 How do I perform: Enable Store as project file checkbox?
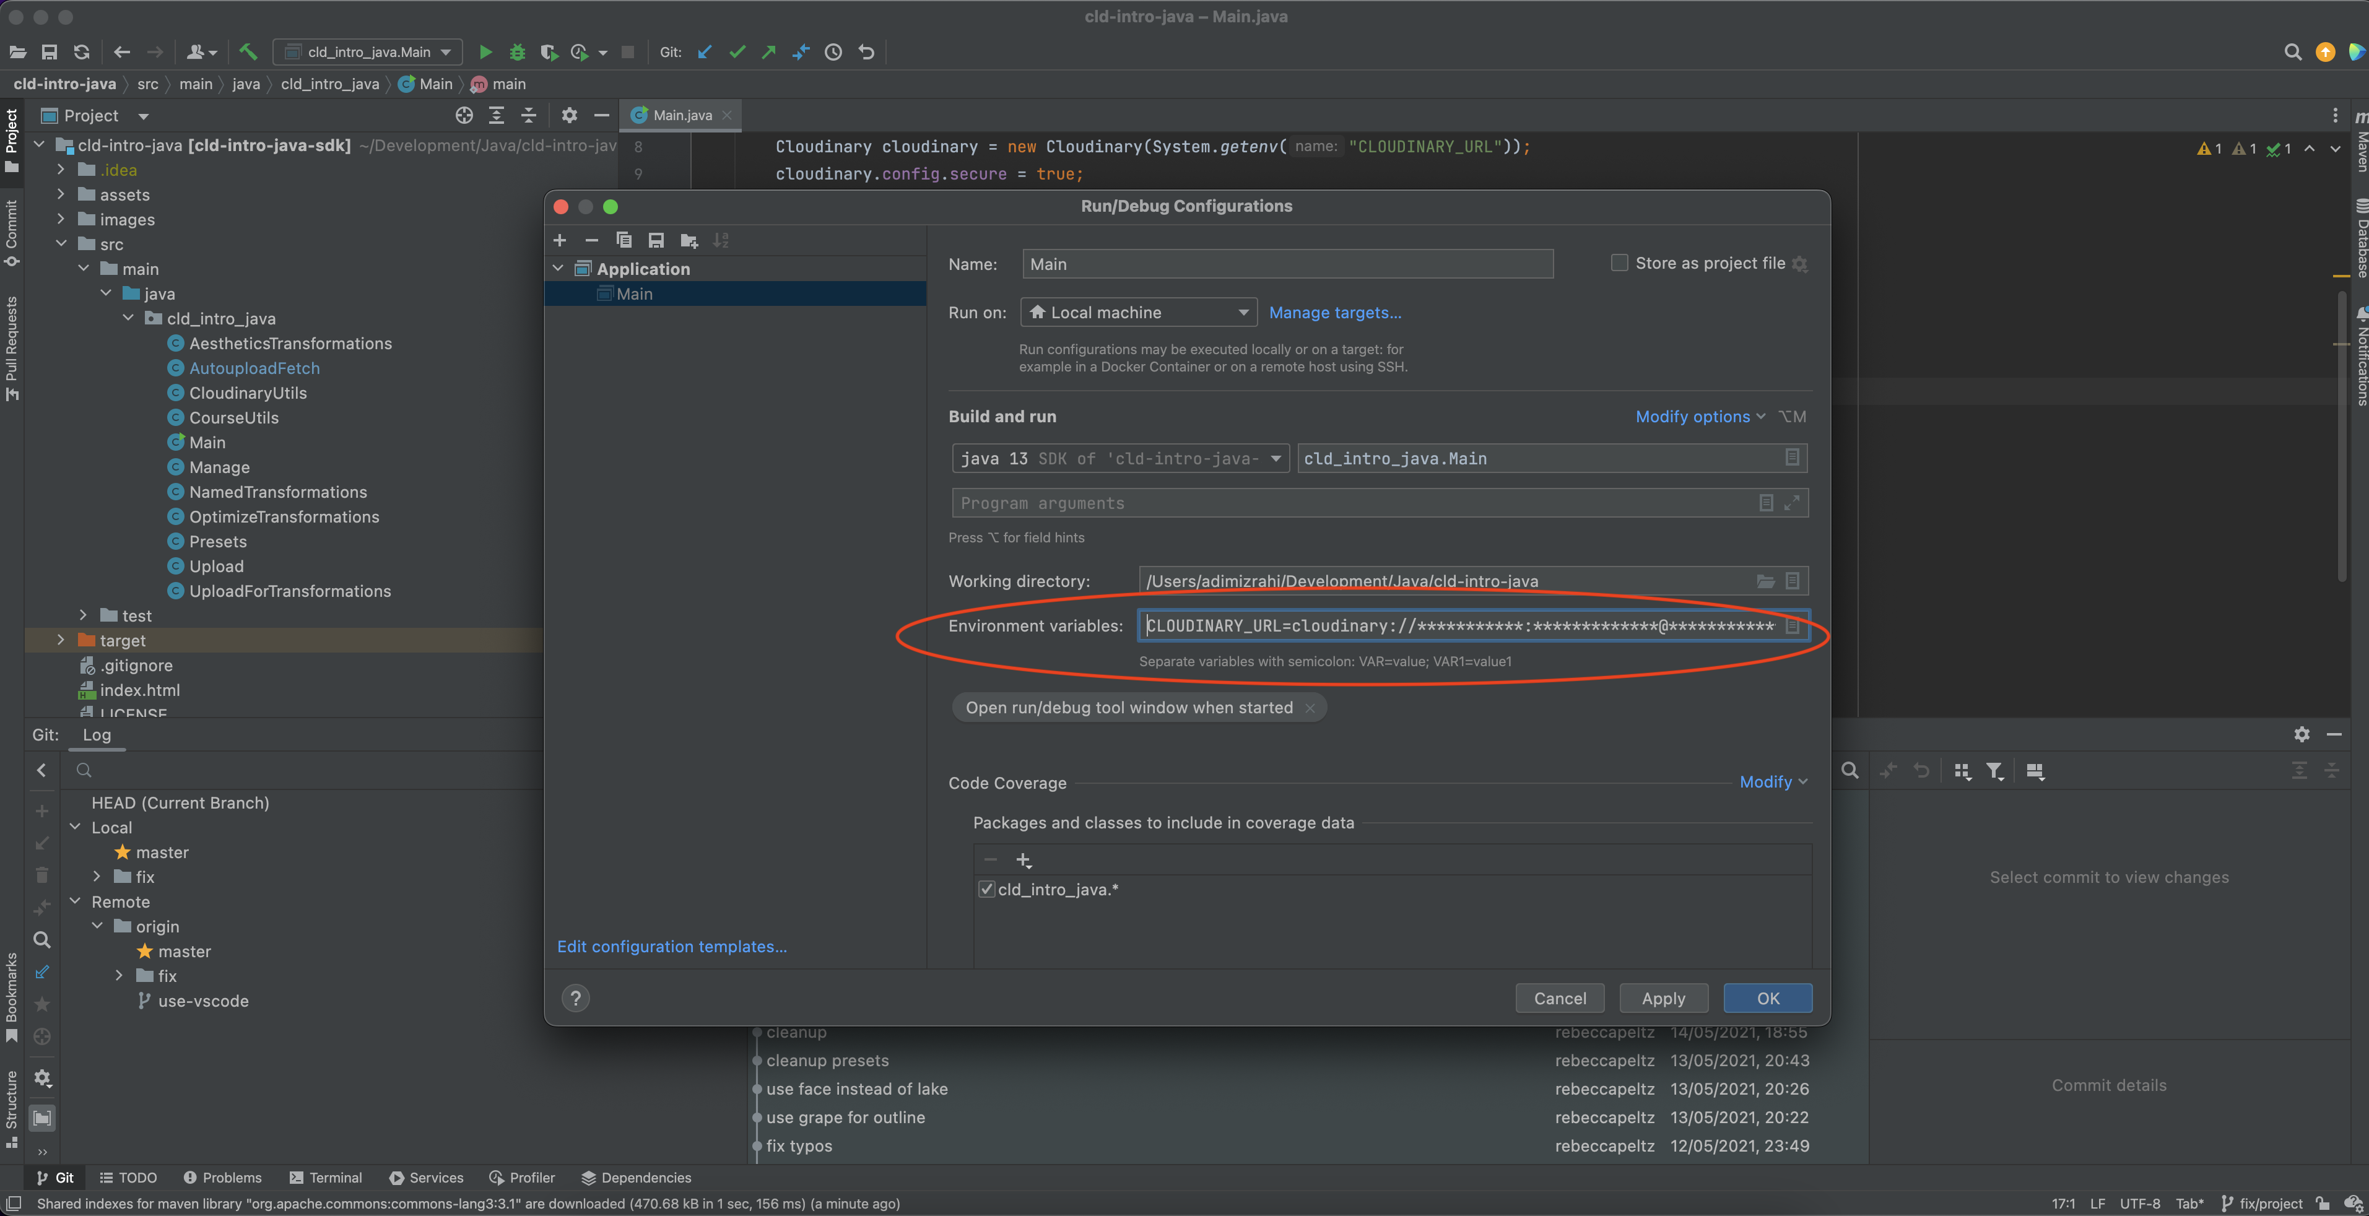(x=1620, y=263)
